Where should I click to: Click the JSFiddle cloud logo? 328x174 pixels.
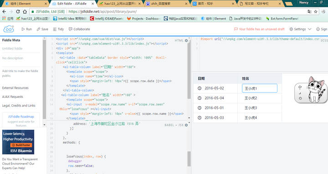click(9, 29)
